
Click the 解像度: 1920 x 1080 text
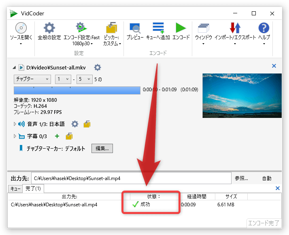pyautogui.click(x=35, y=100)
